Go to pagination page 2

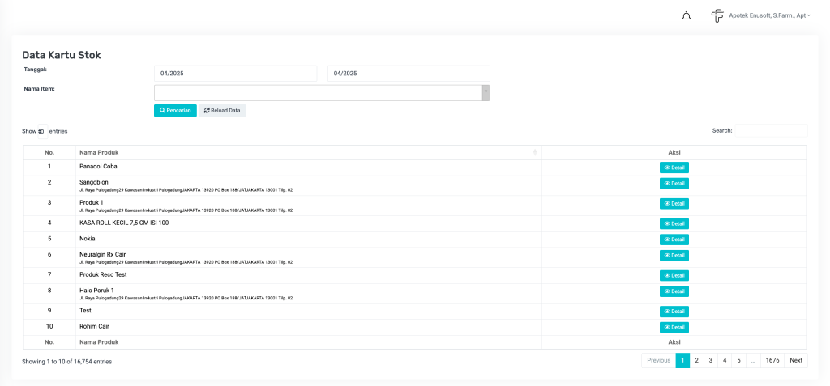pyautogui.click(x=696, y=361)
